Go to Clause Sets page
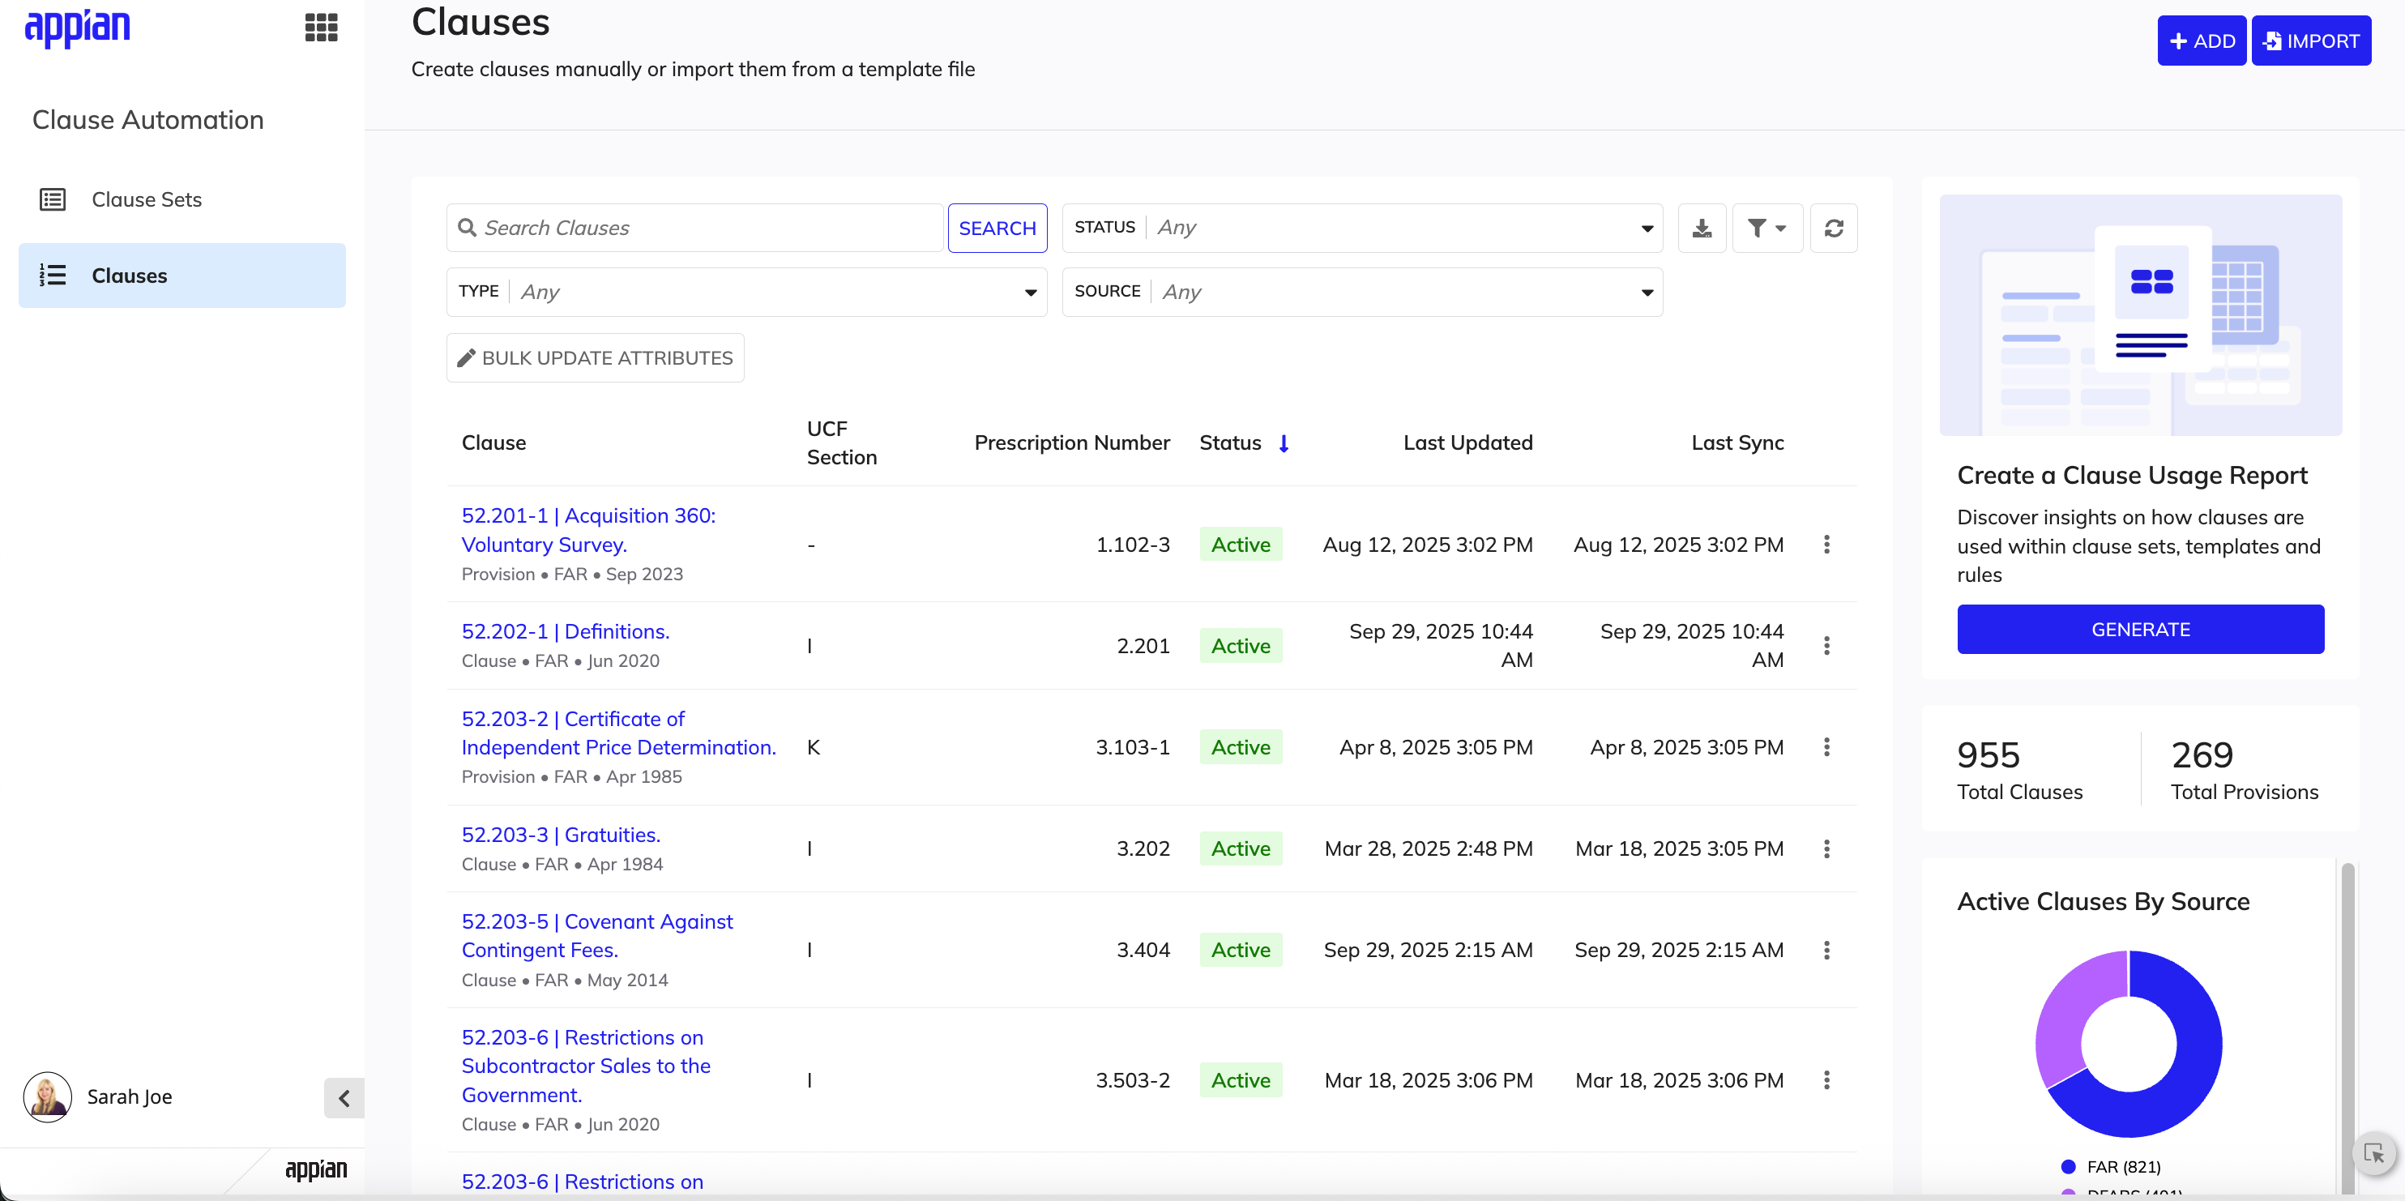2405x1201 pixels. 182,199
